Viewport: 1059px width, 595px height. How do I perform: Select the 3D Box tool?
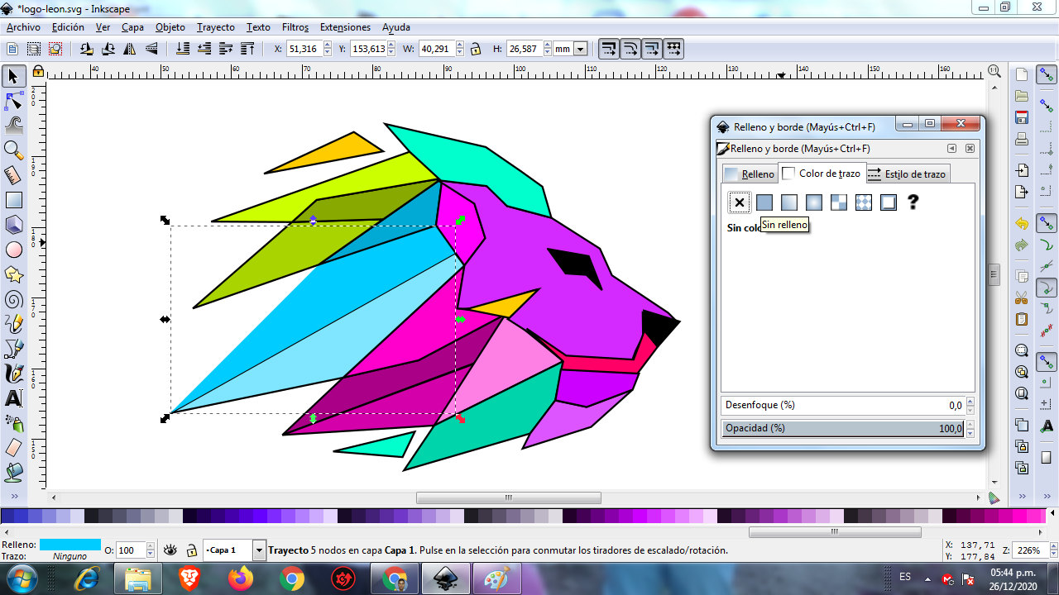13,225
